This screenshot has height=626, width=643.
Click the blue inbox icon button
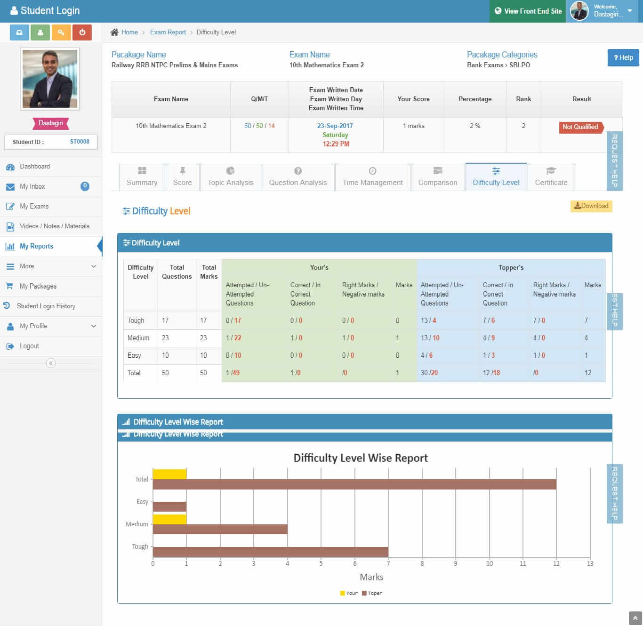coord(19,32)
